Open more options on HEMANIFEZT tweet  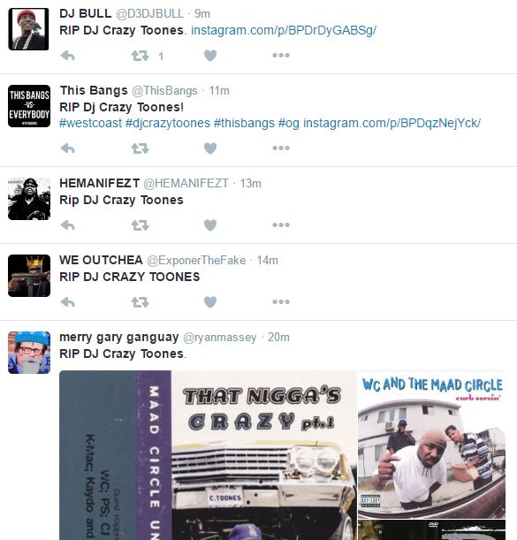point(281,224)
